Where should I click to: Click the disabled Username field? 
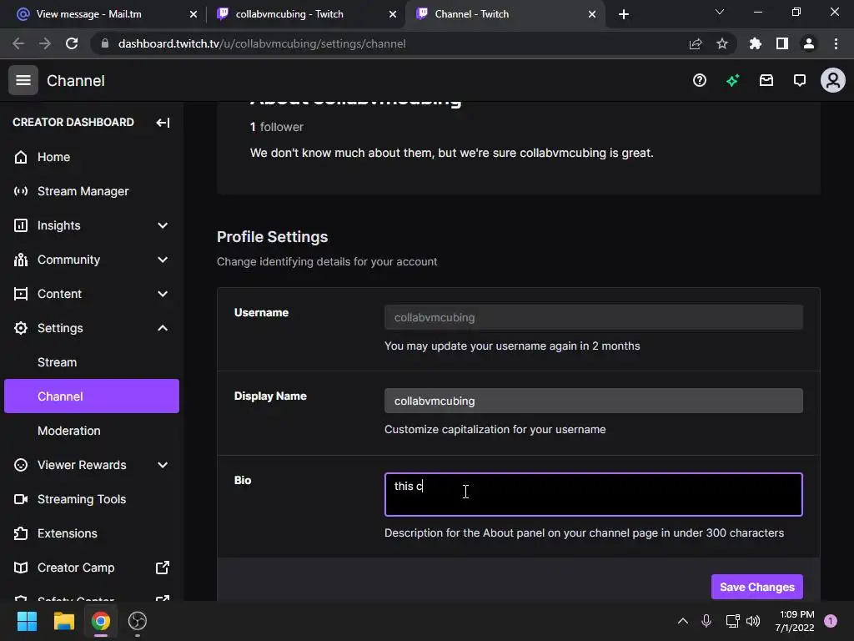click(x=593, y=317)
